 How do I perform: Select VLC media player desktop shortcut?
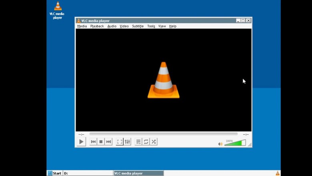pyautogui.click(x=57, y=10)
